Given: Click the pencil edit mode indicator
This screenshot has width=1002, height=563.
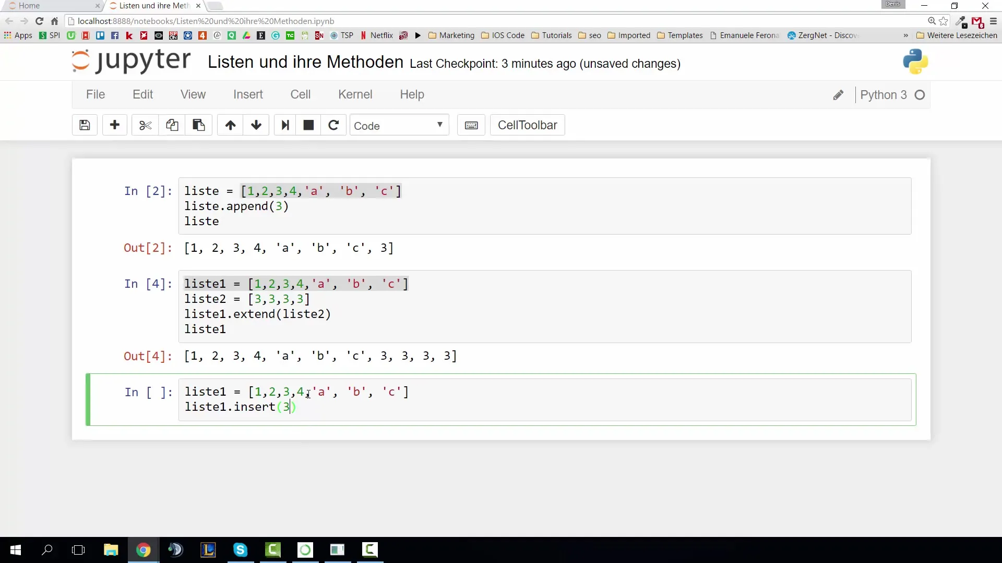Looking at the screenshot, I should (x=838, y=95).
